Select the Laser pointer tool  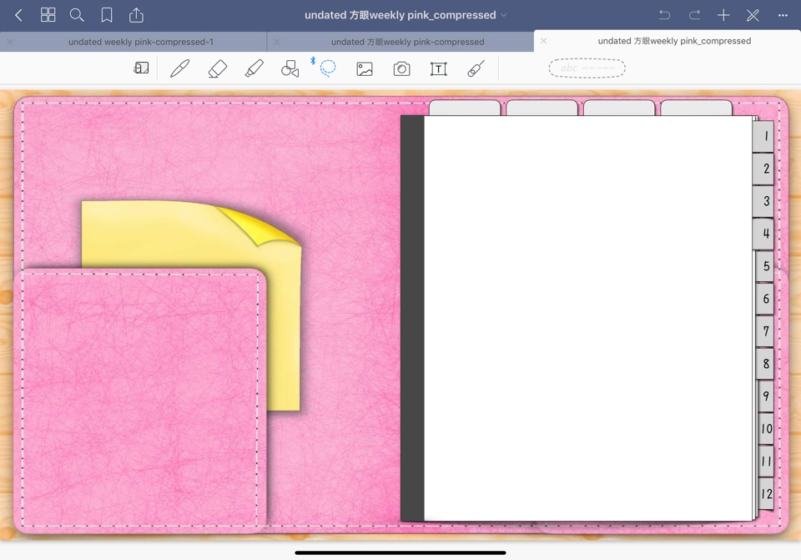pos(475,68)
